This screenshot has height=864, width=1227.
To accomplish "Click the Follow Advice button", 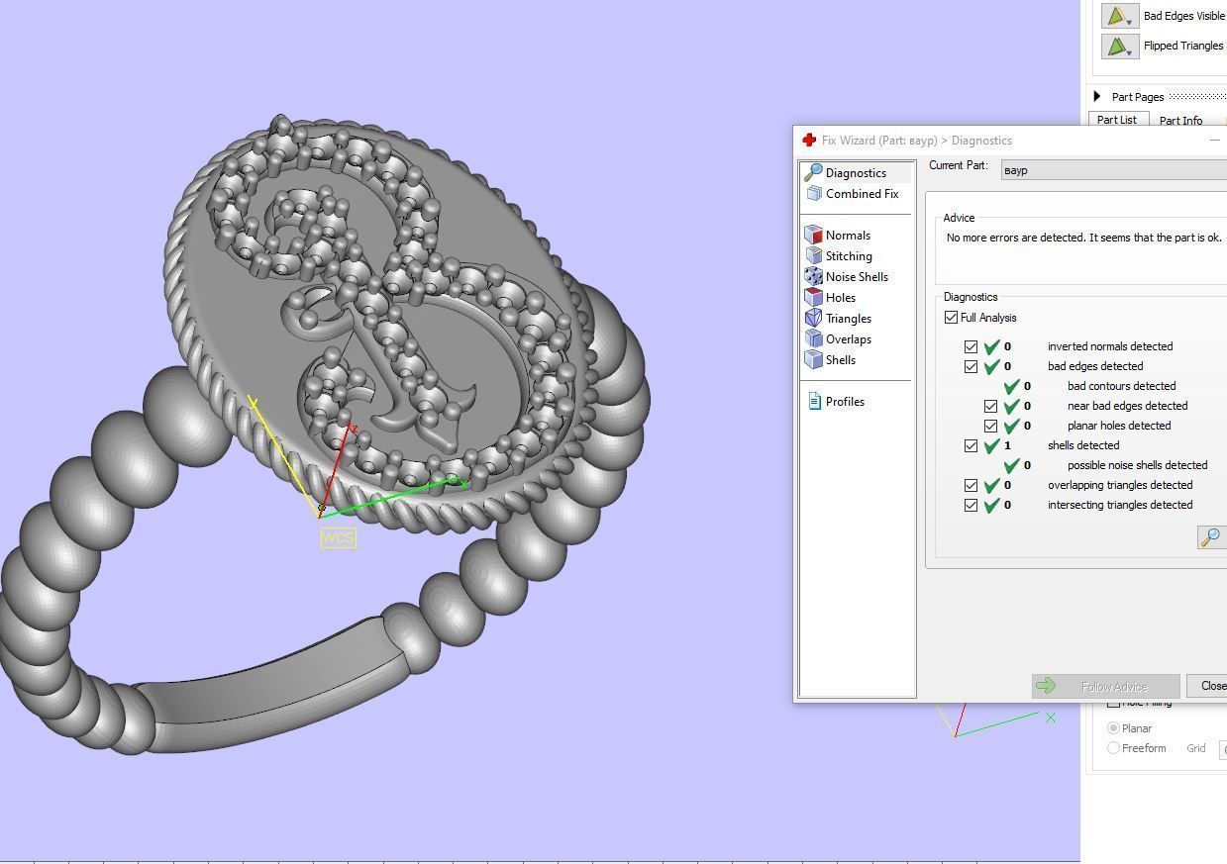I will (x=1105, y=686).
